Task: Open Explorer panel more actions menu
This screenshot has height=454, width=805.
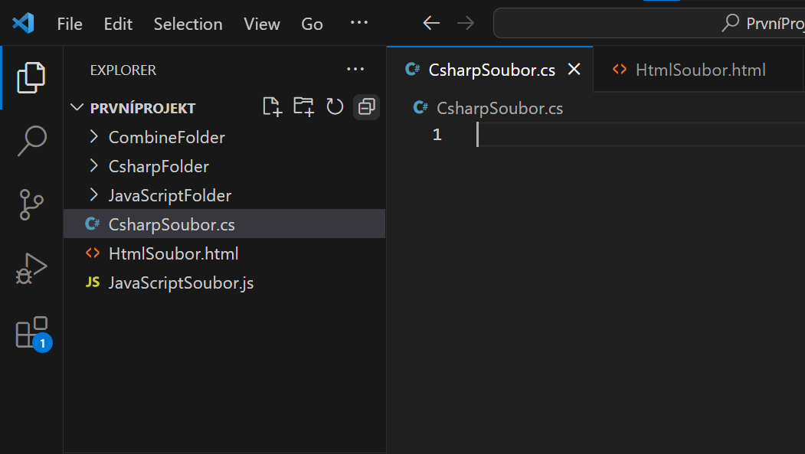Action: pos(355,69)
